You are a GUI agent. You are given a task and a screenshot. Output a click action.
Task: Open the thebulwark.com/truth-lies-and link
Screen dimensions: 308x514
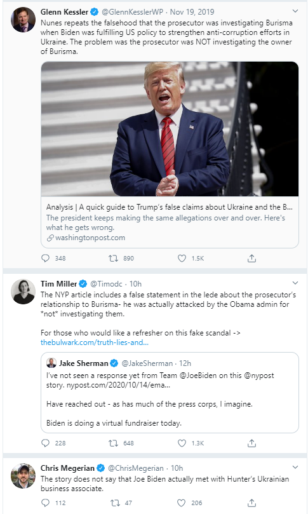coord(95,342)
